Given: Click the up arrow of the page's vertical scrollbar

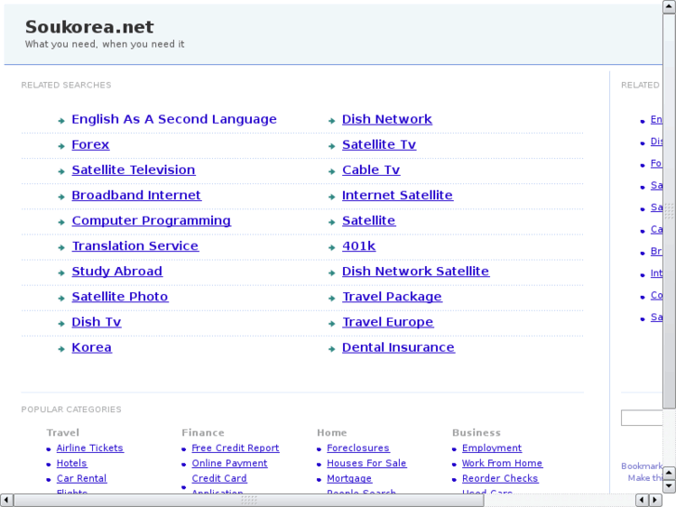Looking at the screenshot, I should point(669,7).
